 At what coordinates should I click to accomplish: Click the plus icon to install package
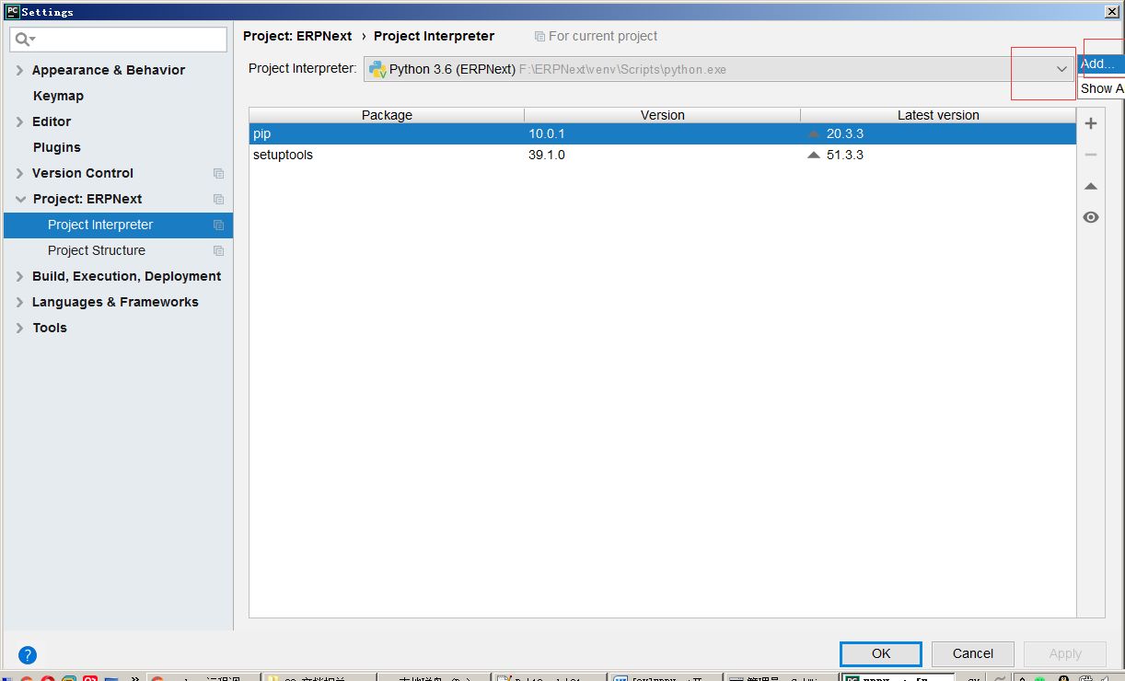[1091, 123]
